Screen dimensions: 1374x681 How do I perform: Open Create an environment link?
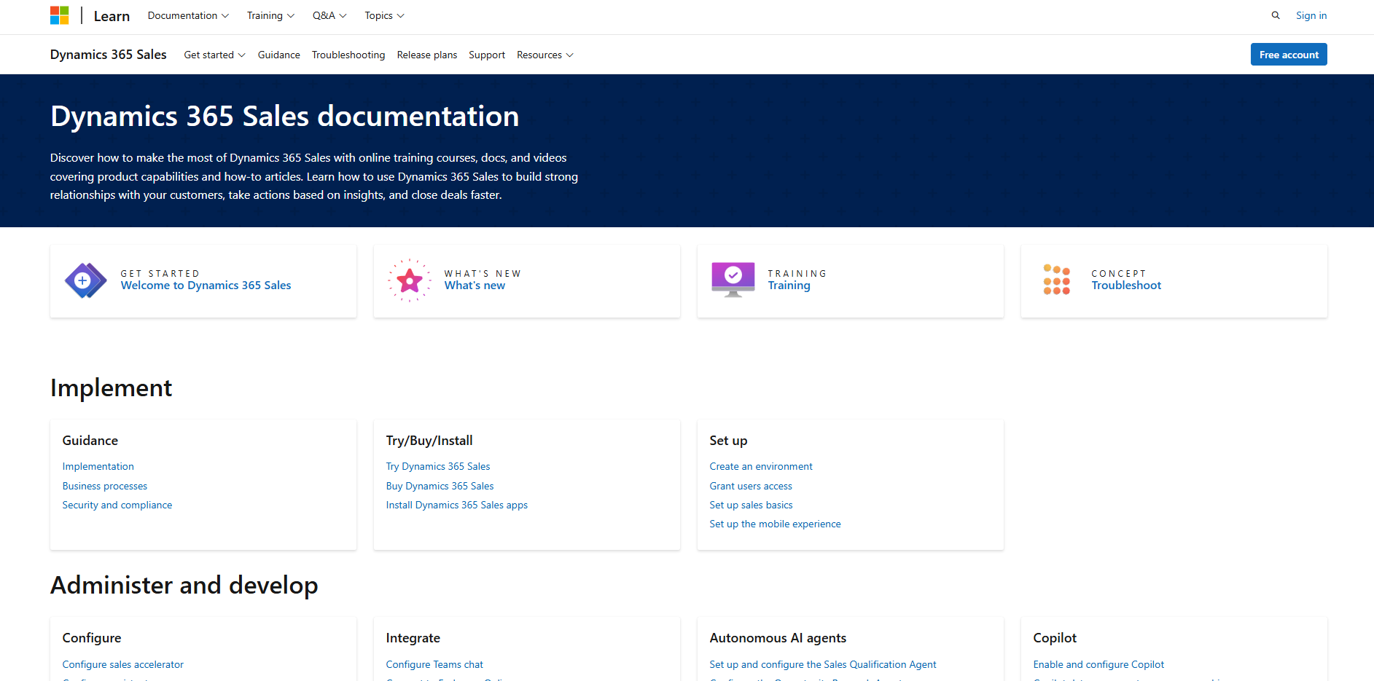point(761,466)
